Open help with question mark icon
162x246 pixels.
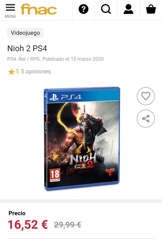[84, 9]
